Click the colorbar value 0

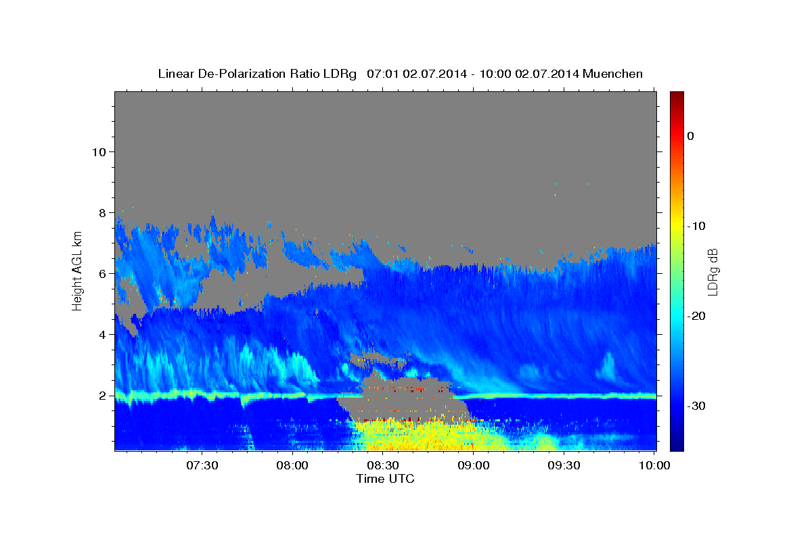tap(691, 136)
